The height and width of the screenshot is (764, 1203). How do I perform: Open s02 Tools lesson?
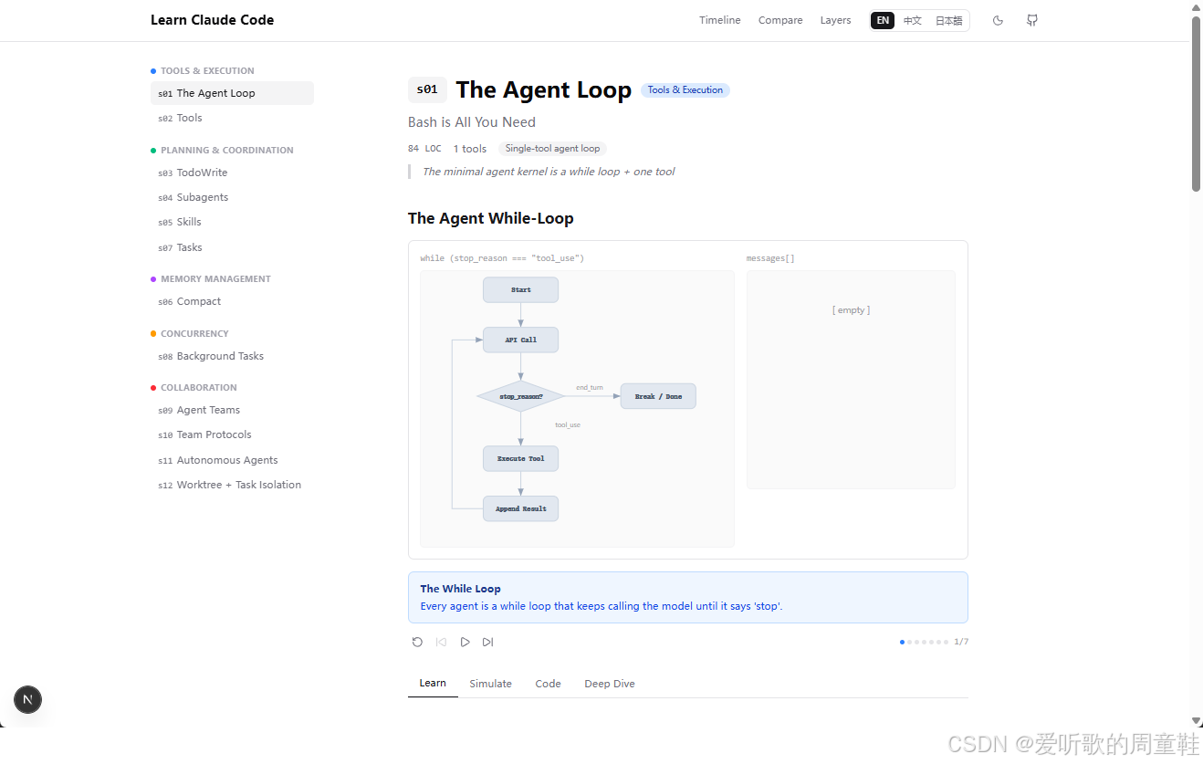pyautogui.click(x=232, y=118)
